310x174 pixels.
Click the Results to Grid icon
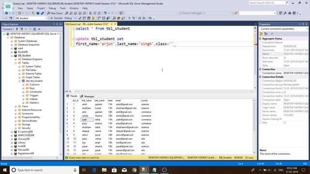coord(119,18)
